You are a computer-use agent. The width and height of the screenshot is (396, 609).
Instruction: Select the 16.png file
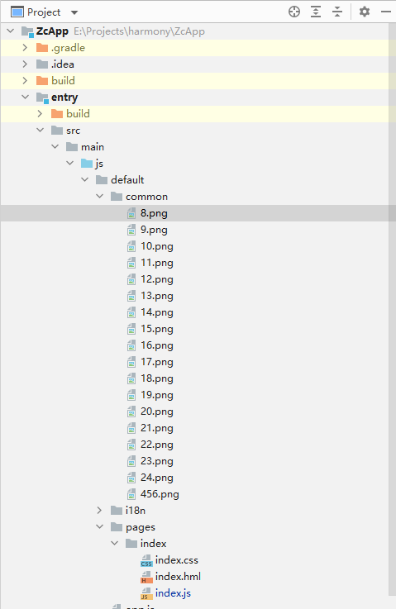pyautogui.click(x=157, y=345)
